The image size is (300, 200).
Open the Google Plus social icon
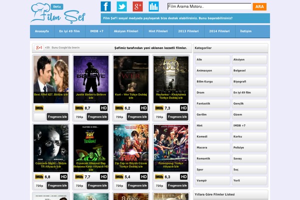coord(138,6)
